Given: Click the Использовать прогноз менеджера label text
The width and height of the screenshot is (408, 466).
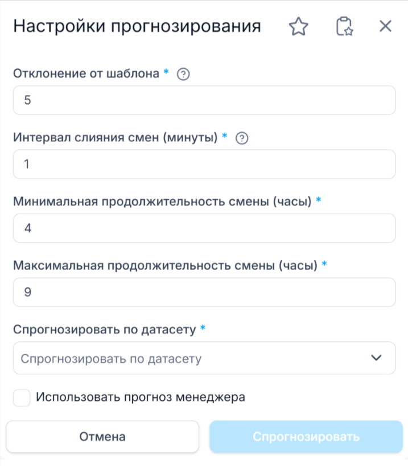Looking at the screenshot, I should pyautogui.click(x=141, y=397).
